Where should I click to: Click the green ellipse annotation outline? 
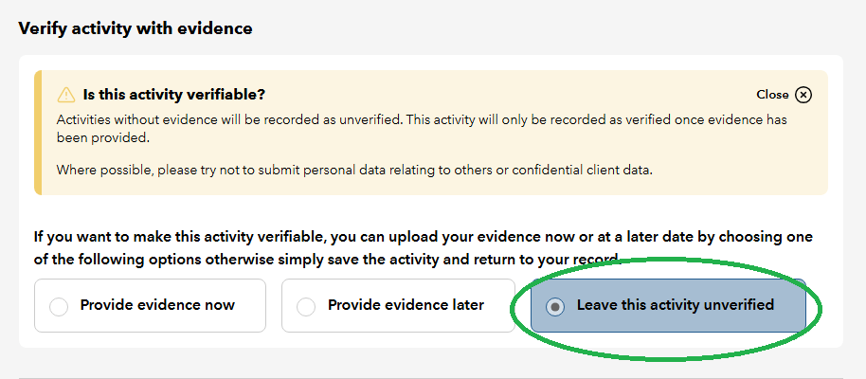(821, 306)
